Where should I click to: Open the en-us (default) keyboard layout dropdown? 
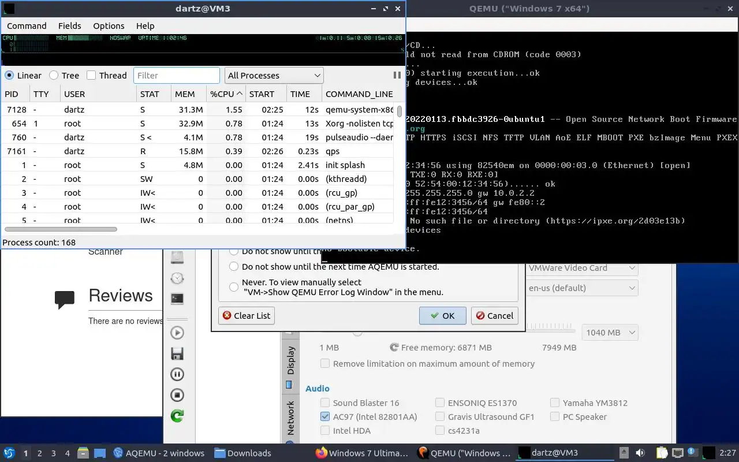coord(581,288)
